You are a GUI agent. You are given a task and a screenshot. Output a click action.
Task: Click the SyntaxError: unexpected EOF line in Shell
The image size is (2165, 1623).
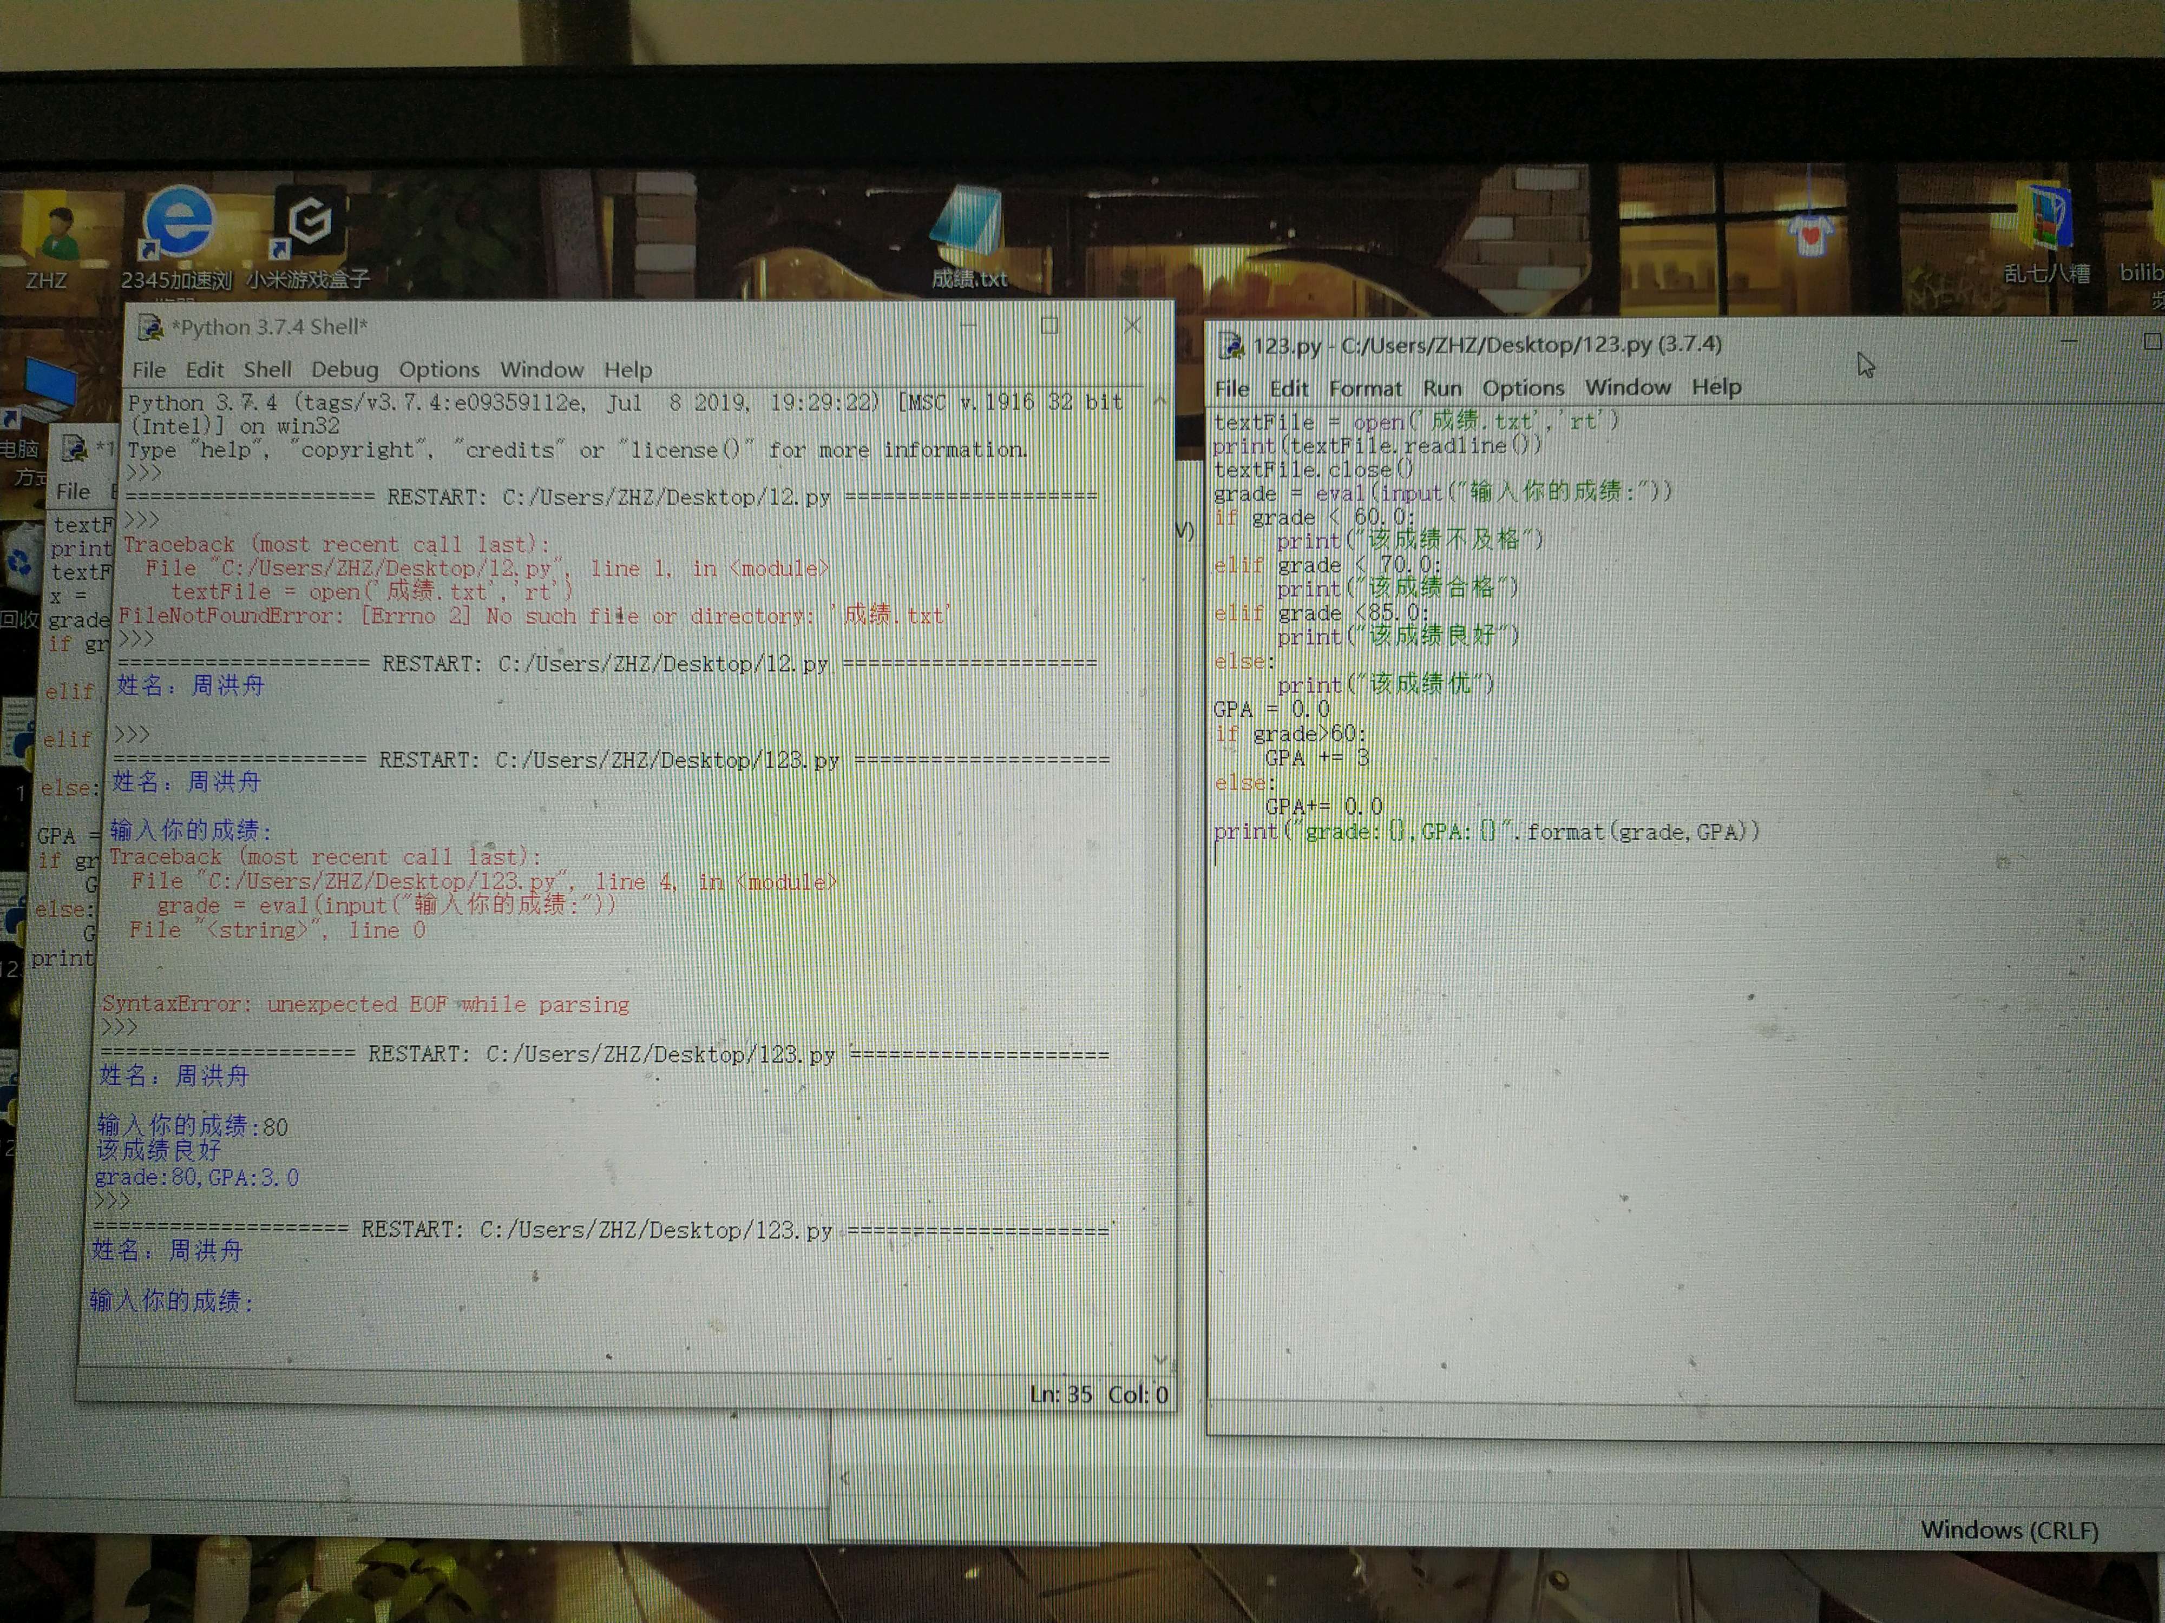[x=365, y=1004]
